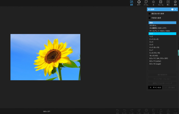Select the 自由 crop ratio option
The width and height of the screenshot is (179, 114).
[162, 23]
